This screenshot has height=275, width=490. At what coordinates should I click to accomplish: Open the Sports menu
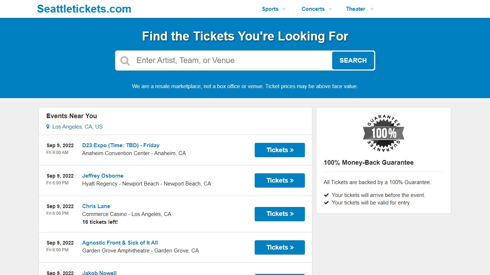[270, 9]
